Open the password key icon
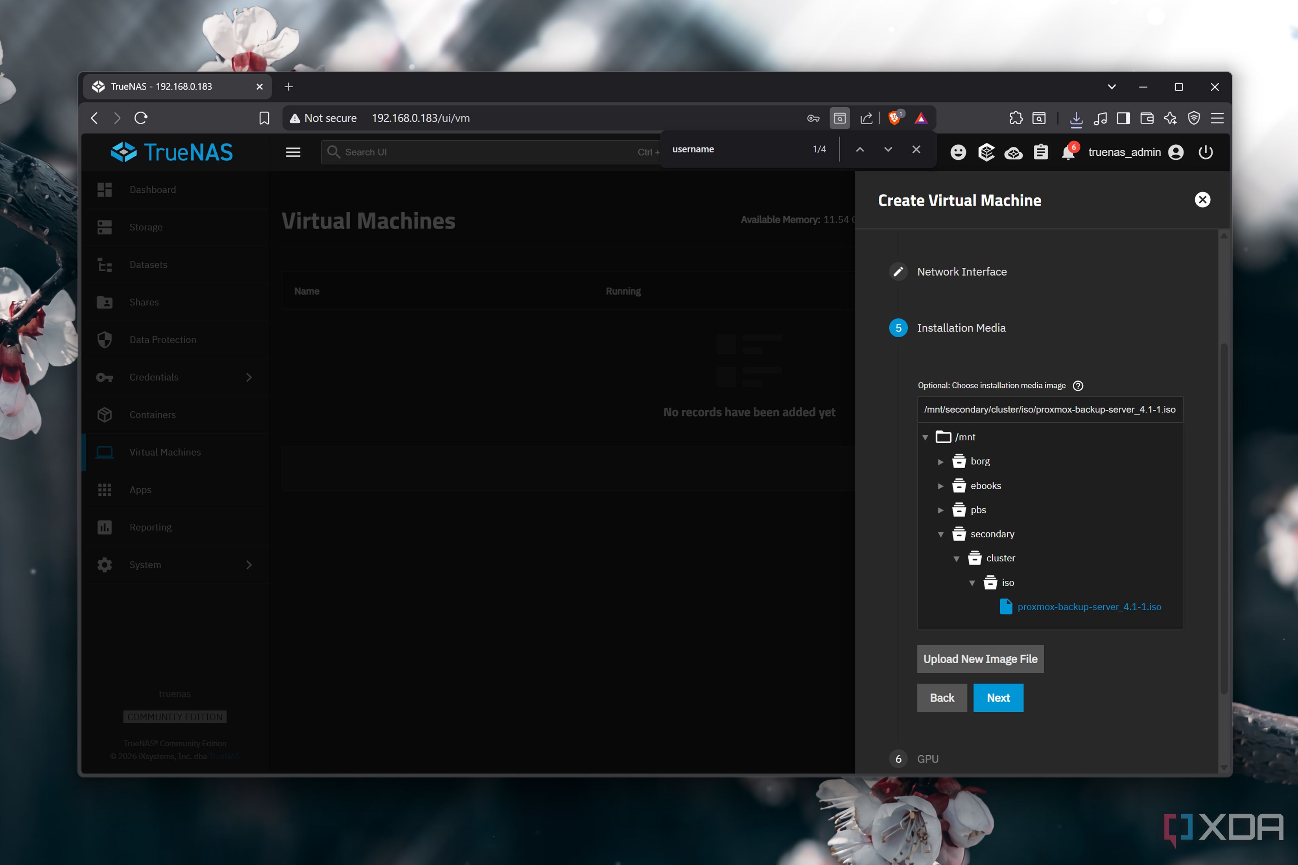1298x865 pixels. click(x=813, y=118)
